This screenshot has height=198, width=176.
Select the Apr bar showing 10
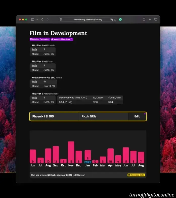click(111, 156)
